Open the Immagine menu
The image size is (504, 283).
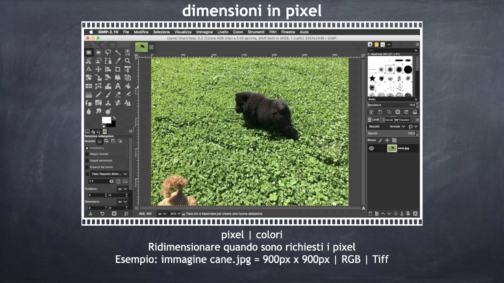click(205, 32)
